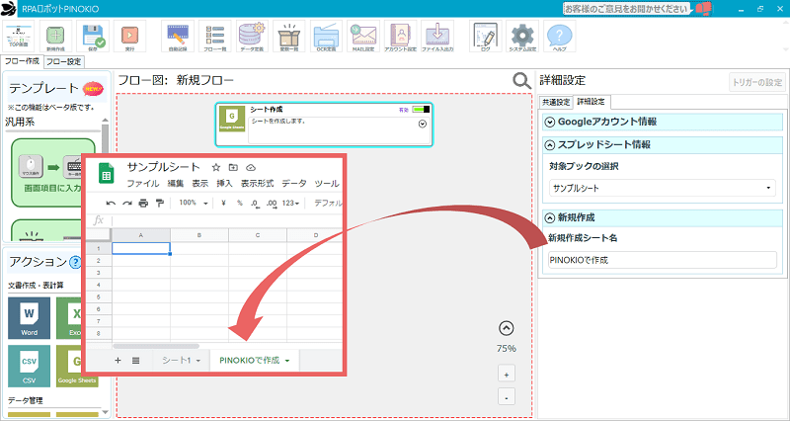Star the サンプルシート document in Sheets inset
Image resolution: width=790 pixels, height=421 pixels.
point(215,167)
